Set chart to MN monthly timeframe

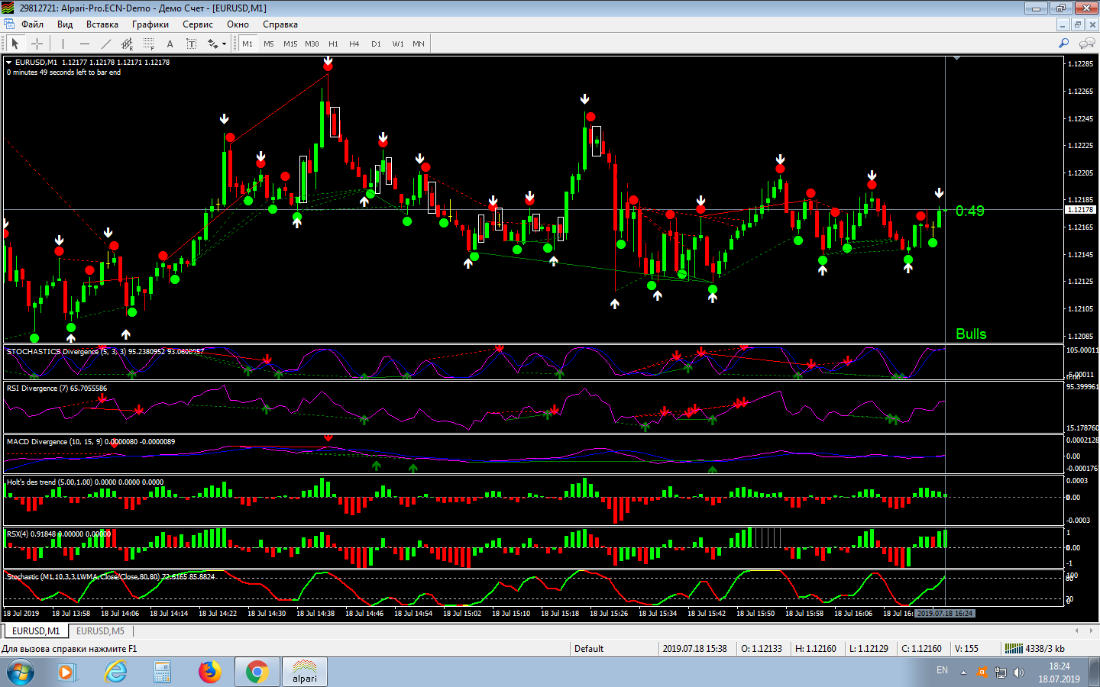click(x=419, y=44)
